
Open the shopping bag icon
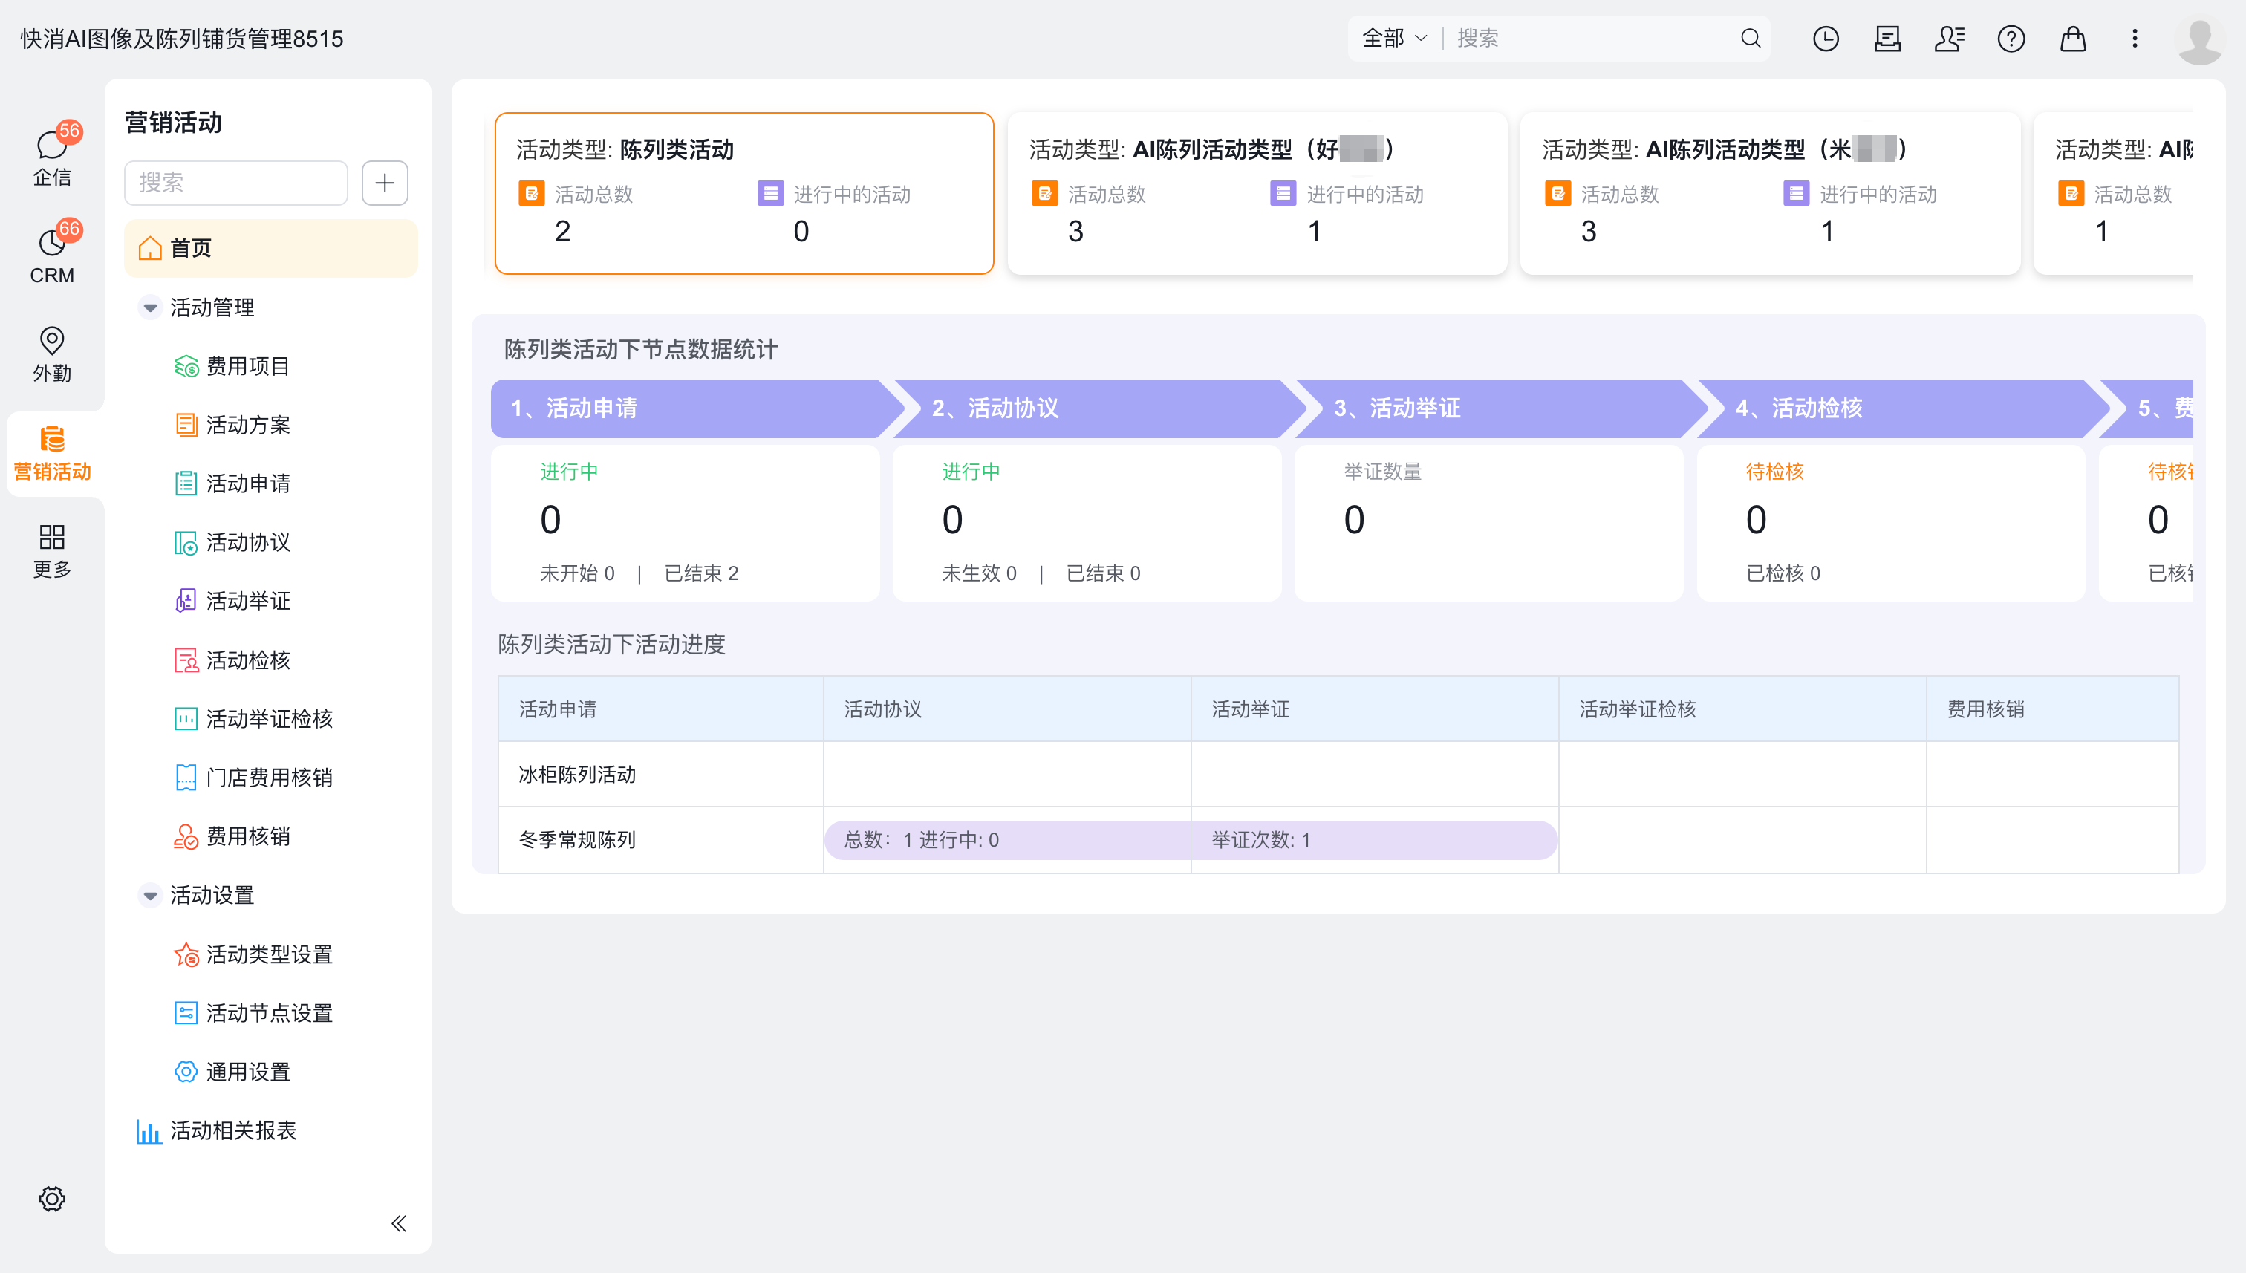[x=2073, y=39]
